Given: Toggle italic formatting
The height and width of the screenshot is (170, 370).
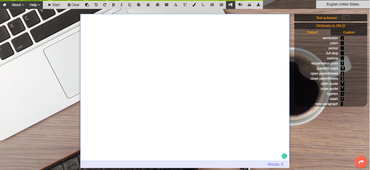Looking at the screenshot, I should pyautogui.click(x=122, y=5).
